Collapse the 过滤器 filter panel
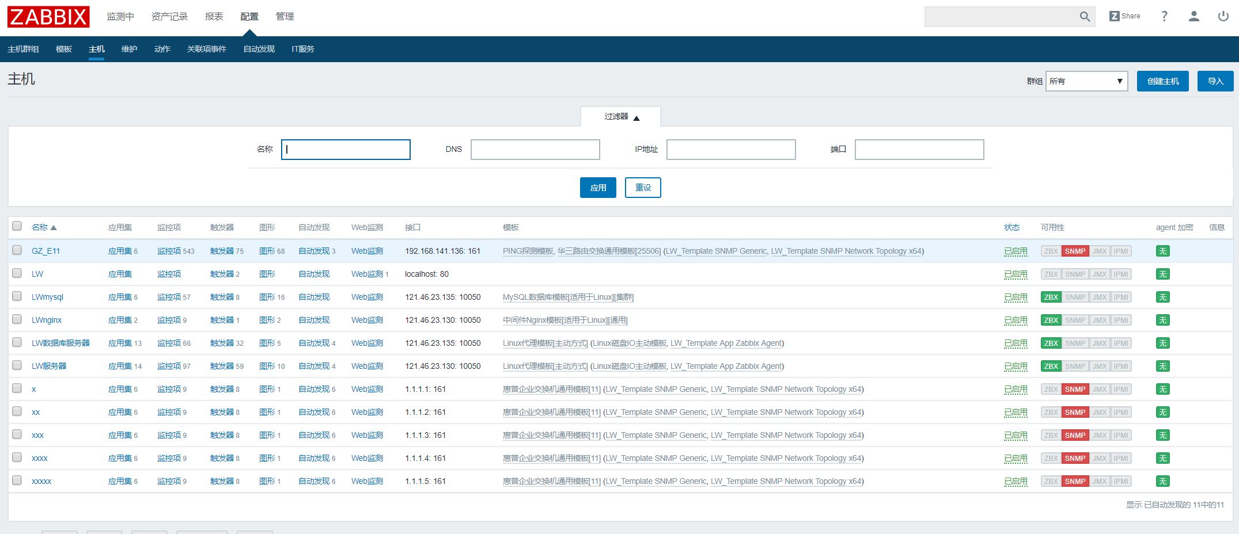The image size is (1239, 534). 620,117
